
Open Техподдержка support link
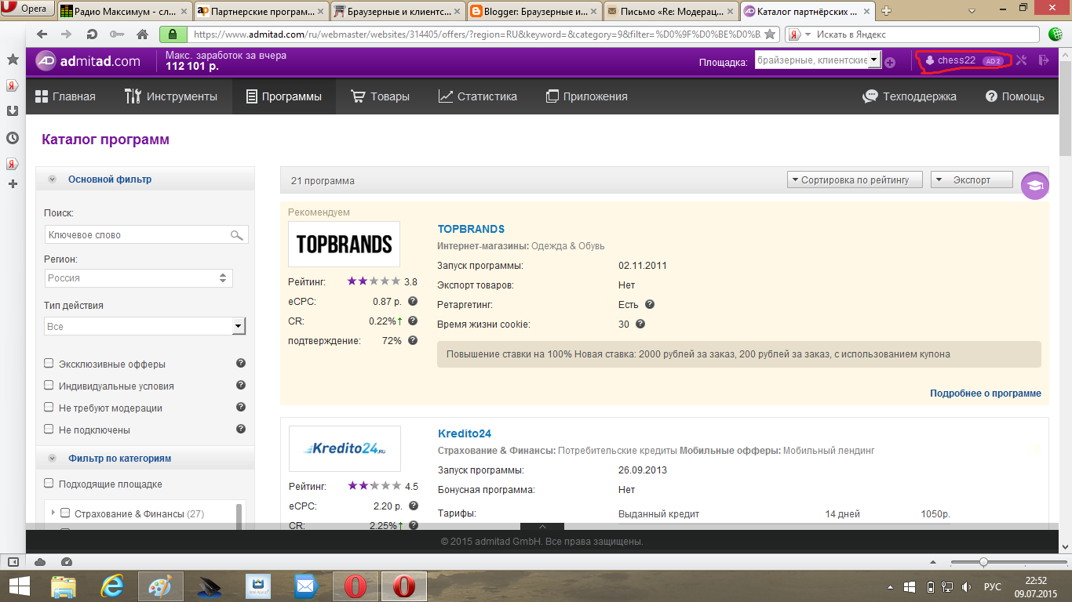910,96
